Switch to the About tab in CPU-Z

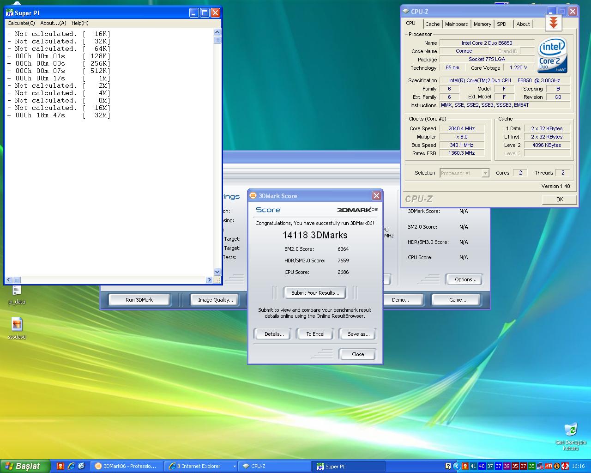coord(523,24)
